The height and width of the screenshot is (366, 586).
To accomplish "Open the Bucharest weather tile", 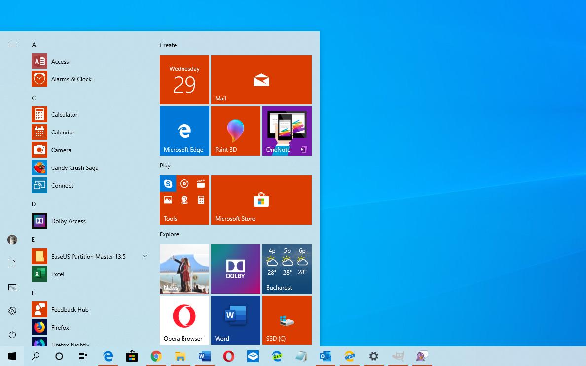I will pos(287,269).
